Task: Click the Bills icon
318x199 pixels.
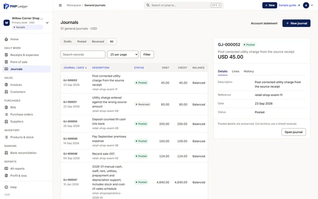Action: click(x=6, y=107)
